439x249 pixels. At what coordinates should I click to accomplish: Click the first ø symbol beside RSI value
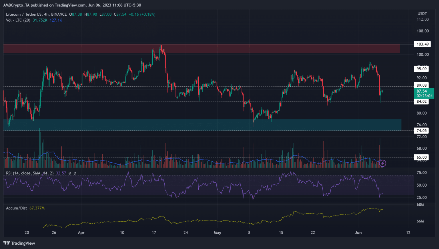pyautogui.click(x=70, y=173)
